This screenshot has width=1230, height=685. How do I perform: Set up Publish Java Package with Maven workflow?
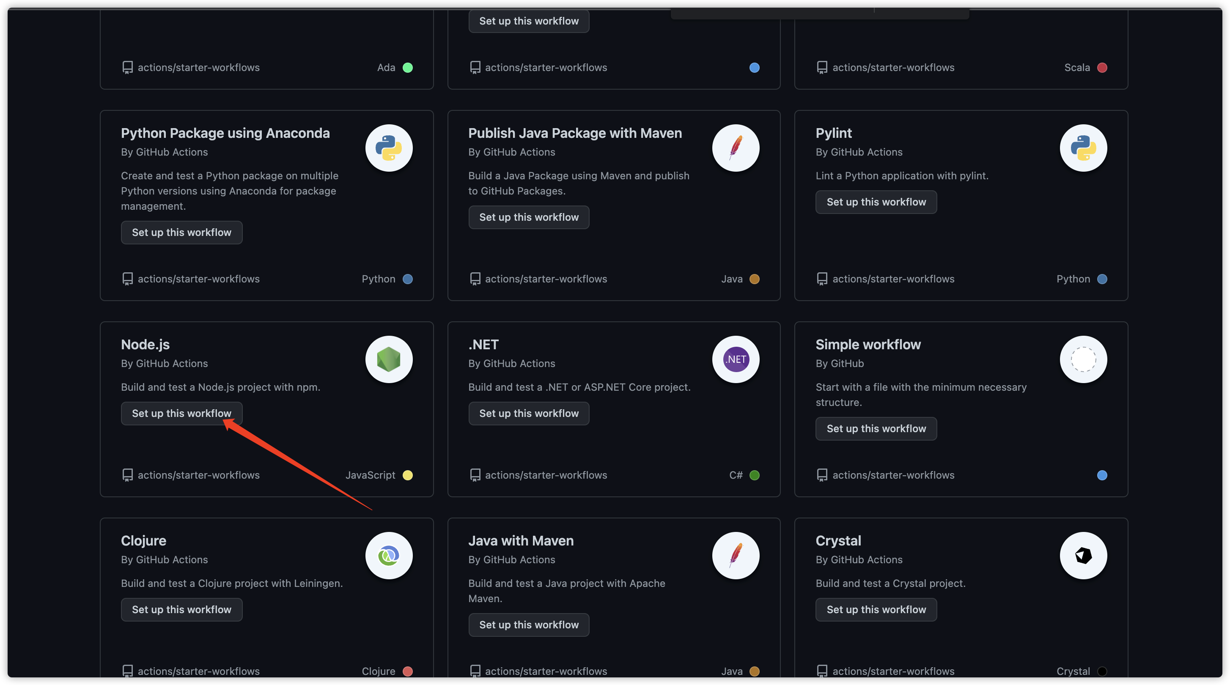click(529, 217)
